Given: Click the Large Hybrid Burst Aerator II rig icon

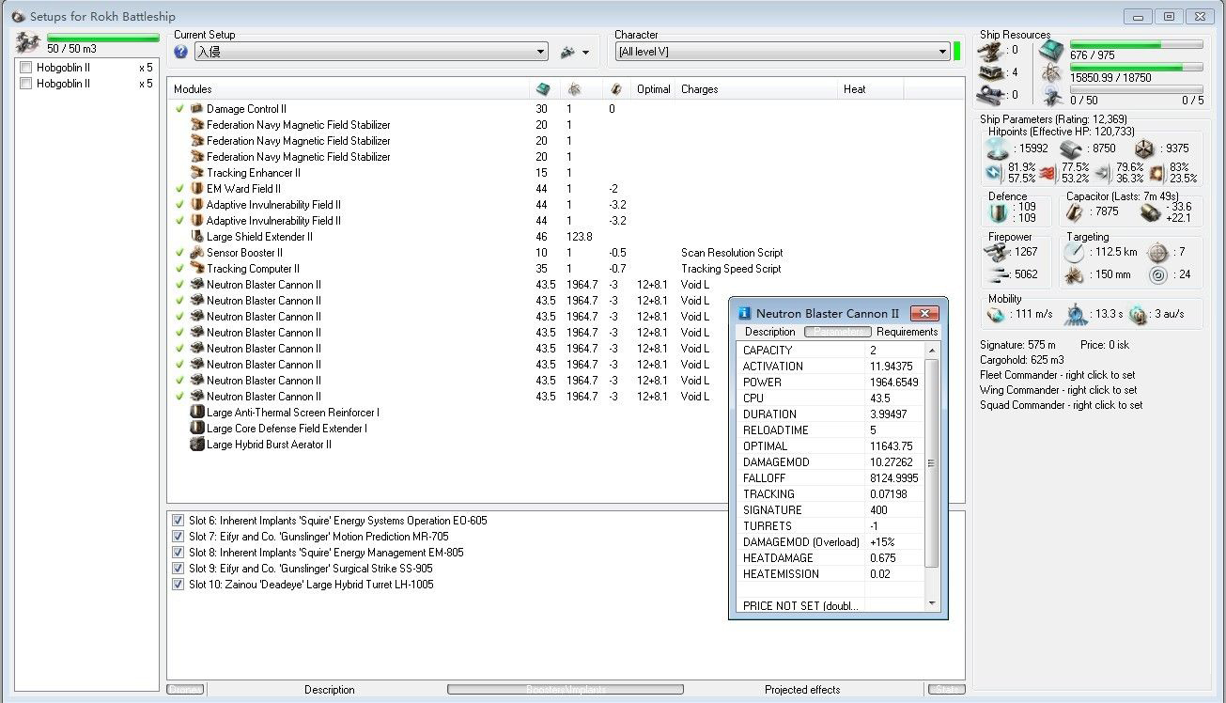Looking at the screenshot, I should 196,445.
